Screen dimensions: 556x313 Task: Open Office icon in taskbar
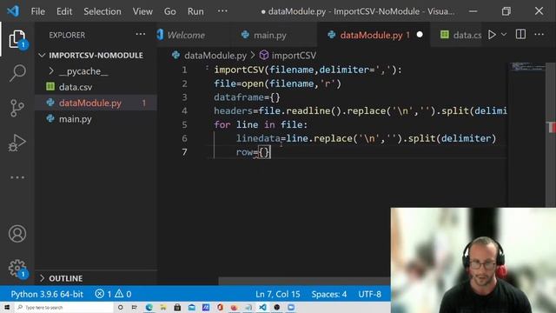click(x=220, y=307)
